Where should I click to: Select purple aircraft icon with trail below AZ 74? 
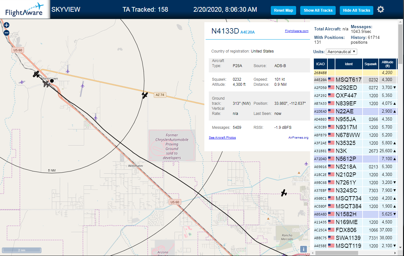[x=83, y=85]
